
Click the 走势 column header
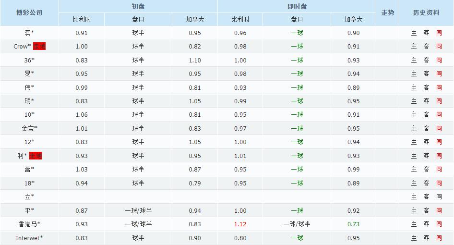387,13
